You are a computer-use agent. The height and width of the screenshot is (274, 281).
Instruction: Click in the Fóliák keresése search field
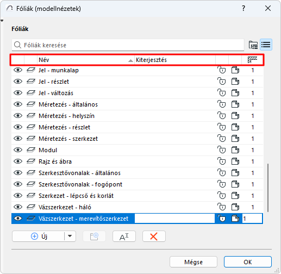click(128, 45)
